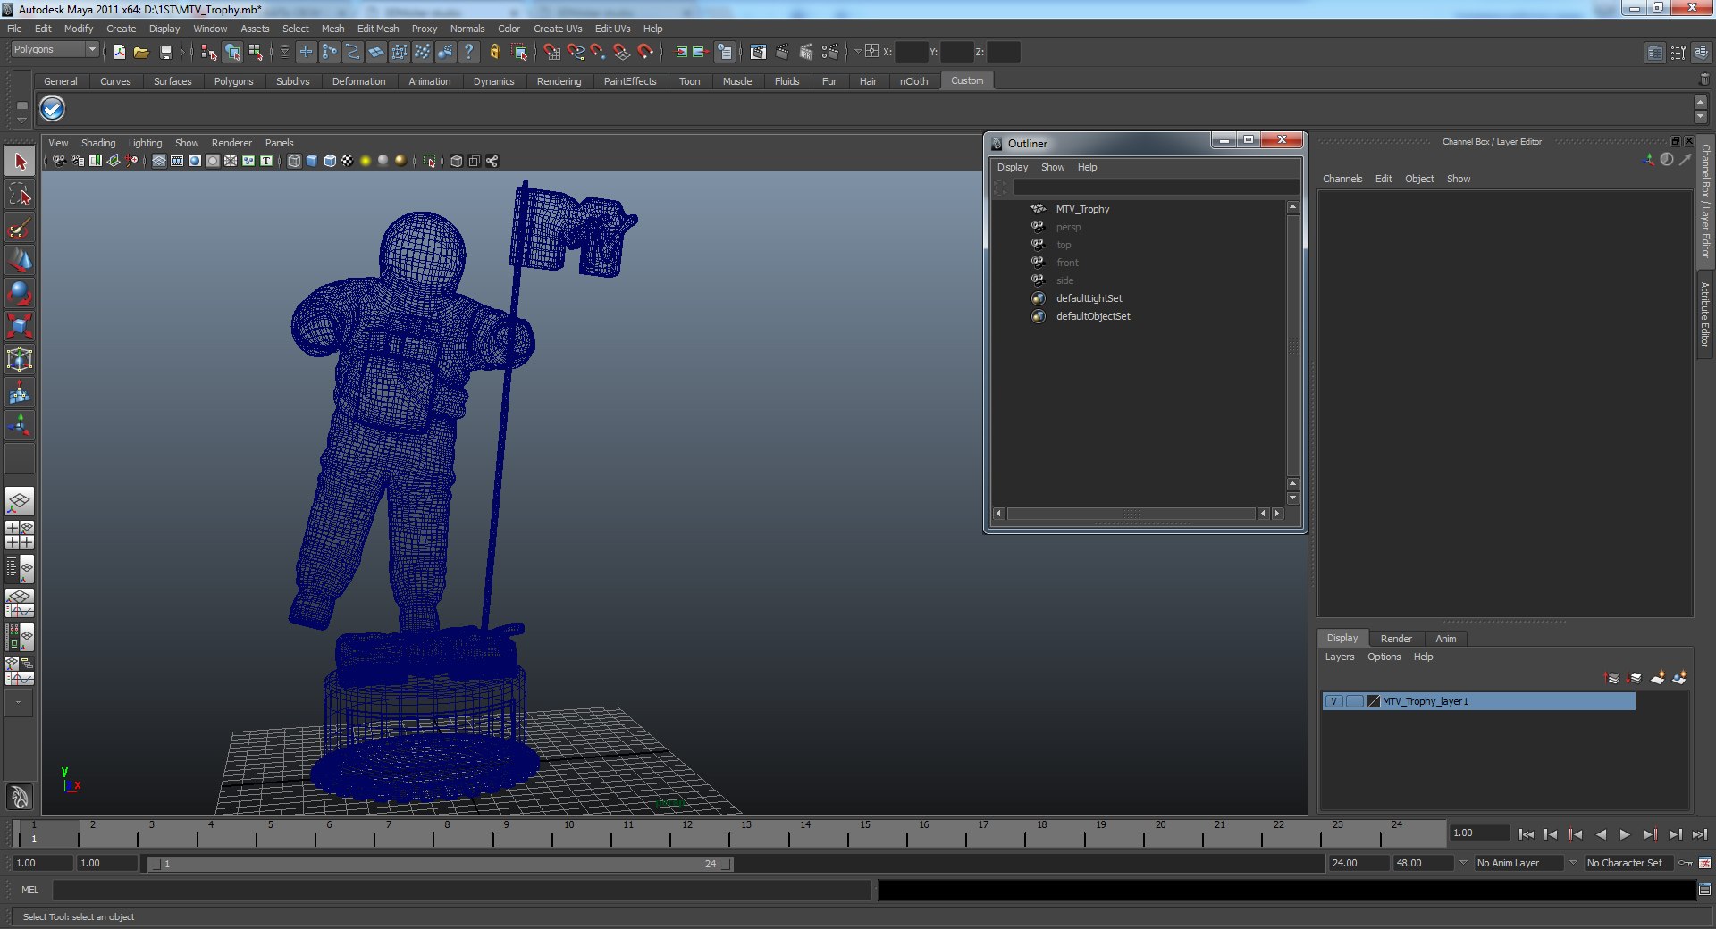Click Snap to points magnet icon
This screenshot has width=1716, height=929.
[x=598, y=52]
